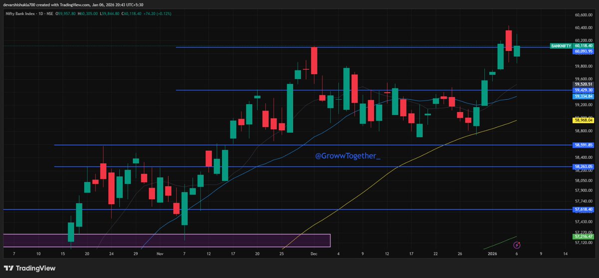Click the Nifty Bank Index 1D NSE title
This screenshot has height=278, width=599.
click(x=28, y=13)
